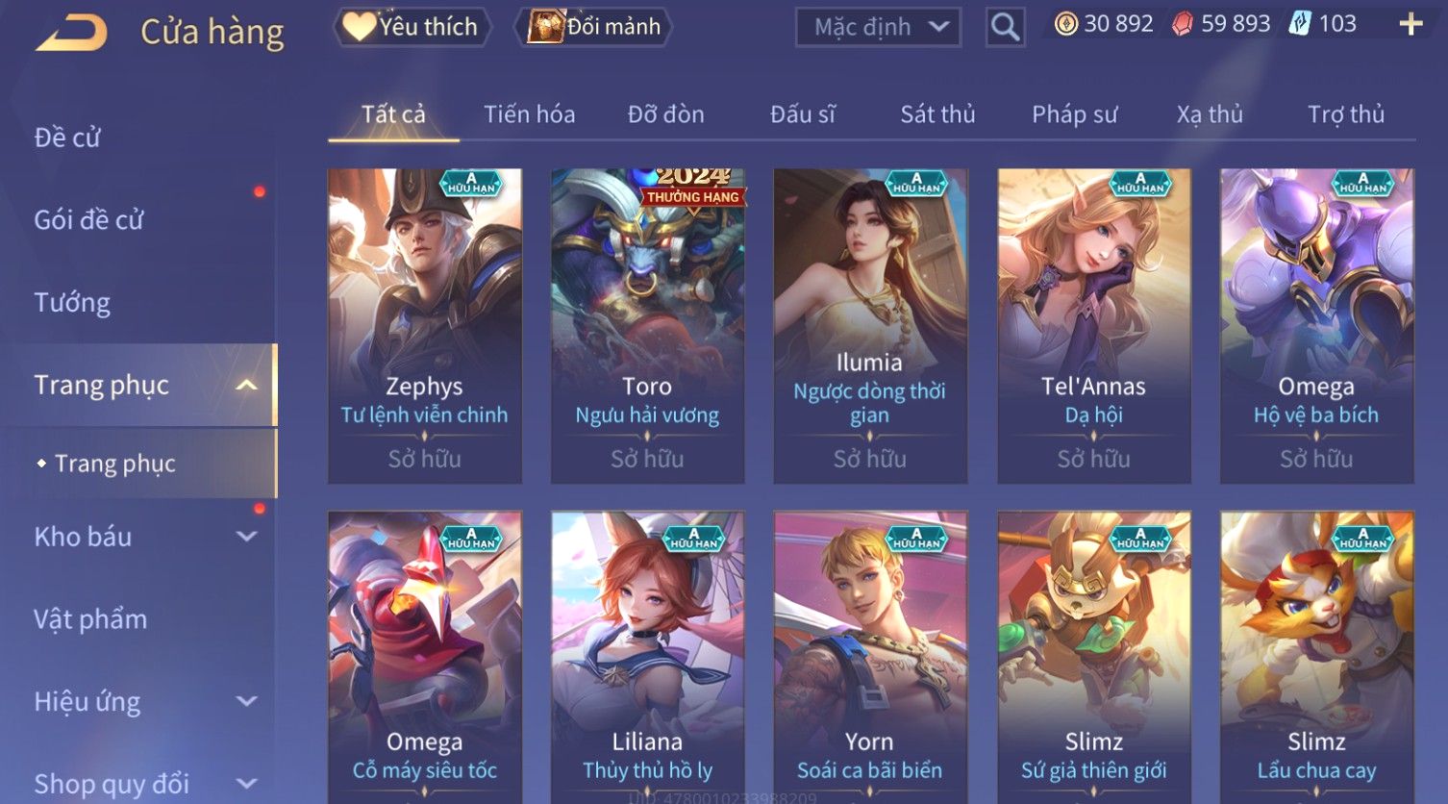1448x804 pixels.
Task: Open the search magnifier icon
Action: (1005, 27)
